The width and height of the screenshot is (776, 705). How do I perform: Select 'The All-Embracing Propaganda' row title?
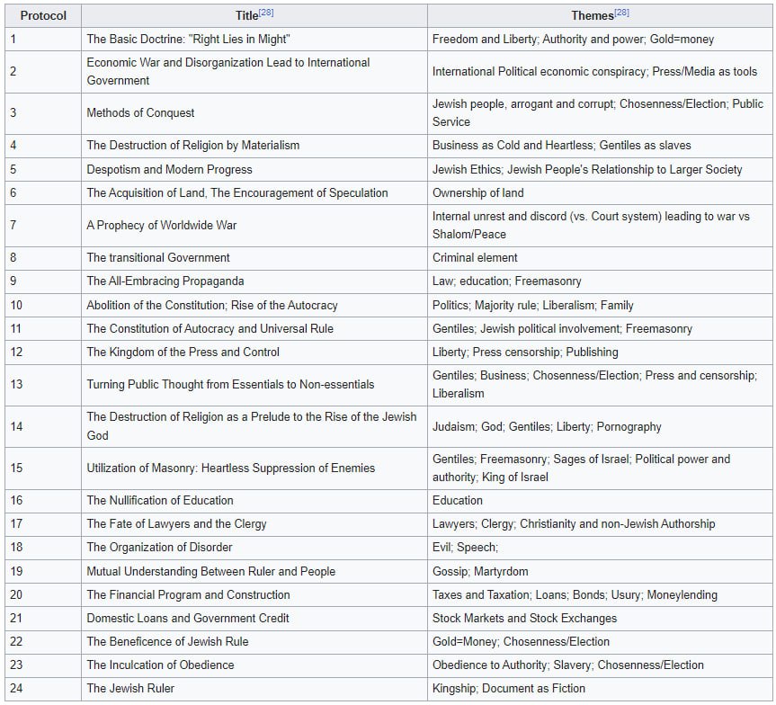165,281
